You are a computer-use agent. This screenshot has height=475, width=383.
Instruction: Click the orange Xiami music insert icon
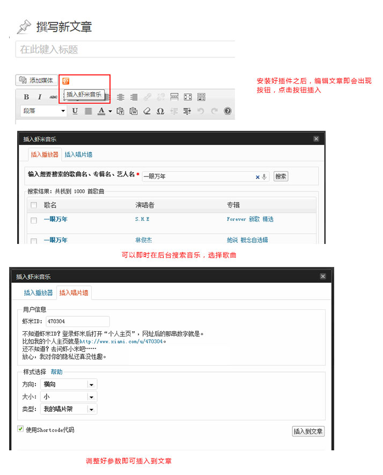tap(66, 81)
